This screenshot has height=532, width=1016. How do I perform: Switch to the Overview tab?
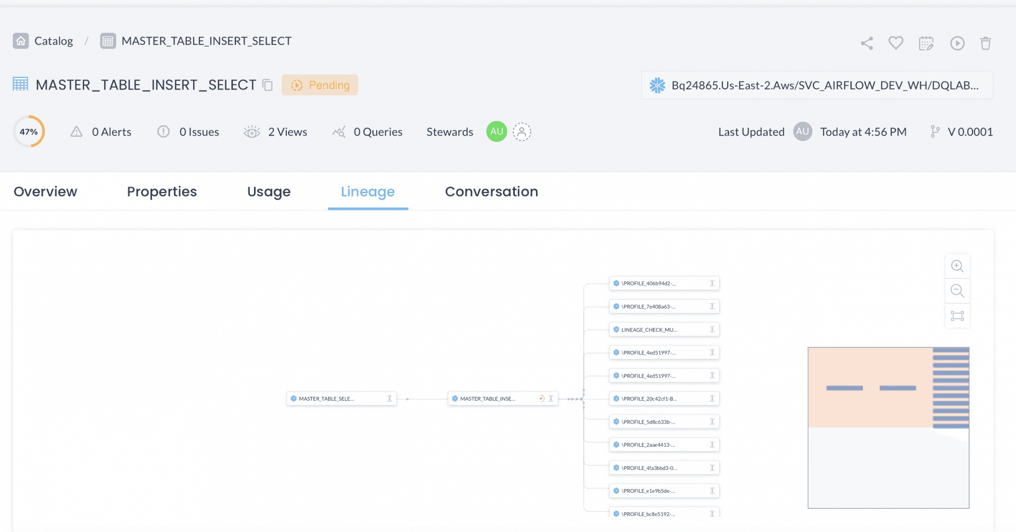(x=46, y=192)
